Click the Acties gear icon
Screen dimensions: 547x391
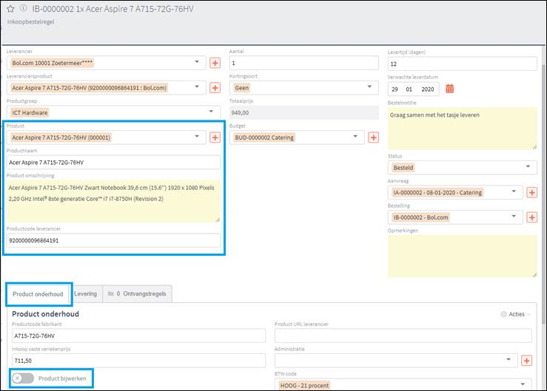click(503, 314)
